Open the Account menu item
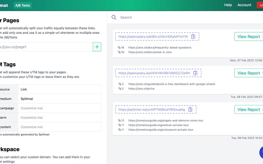 [x=244, y=5]
